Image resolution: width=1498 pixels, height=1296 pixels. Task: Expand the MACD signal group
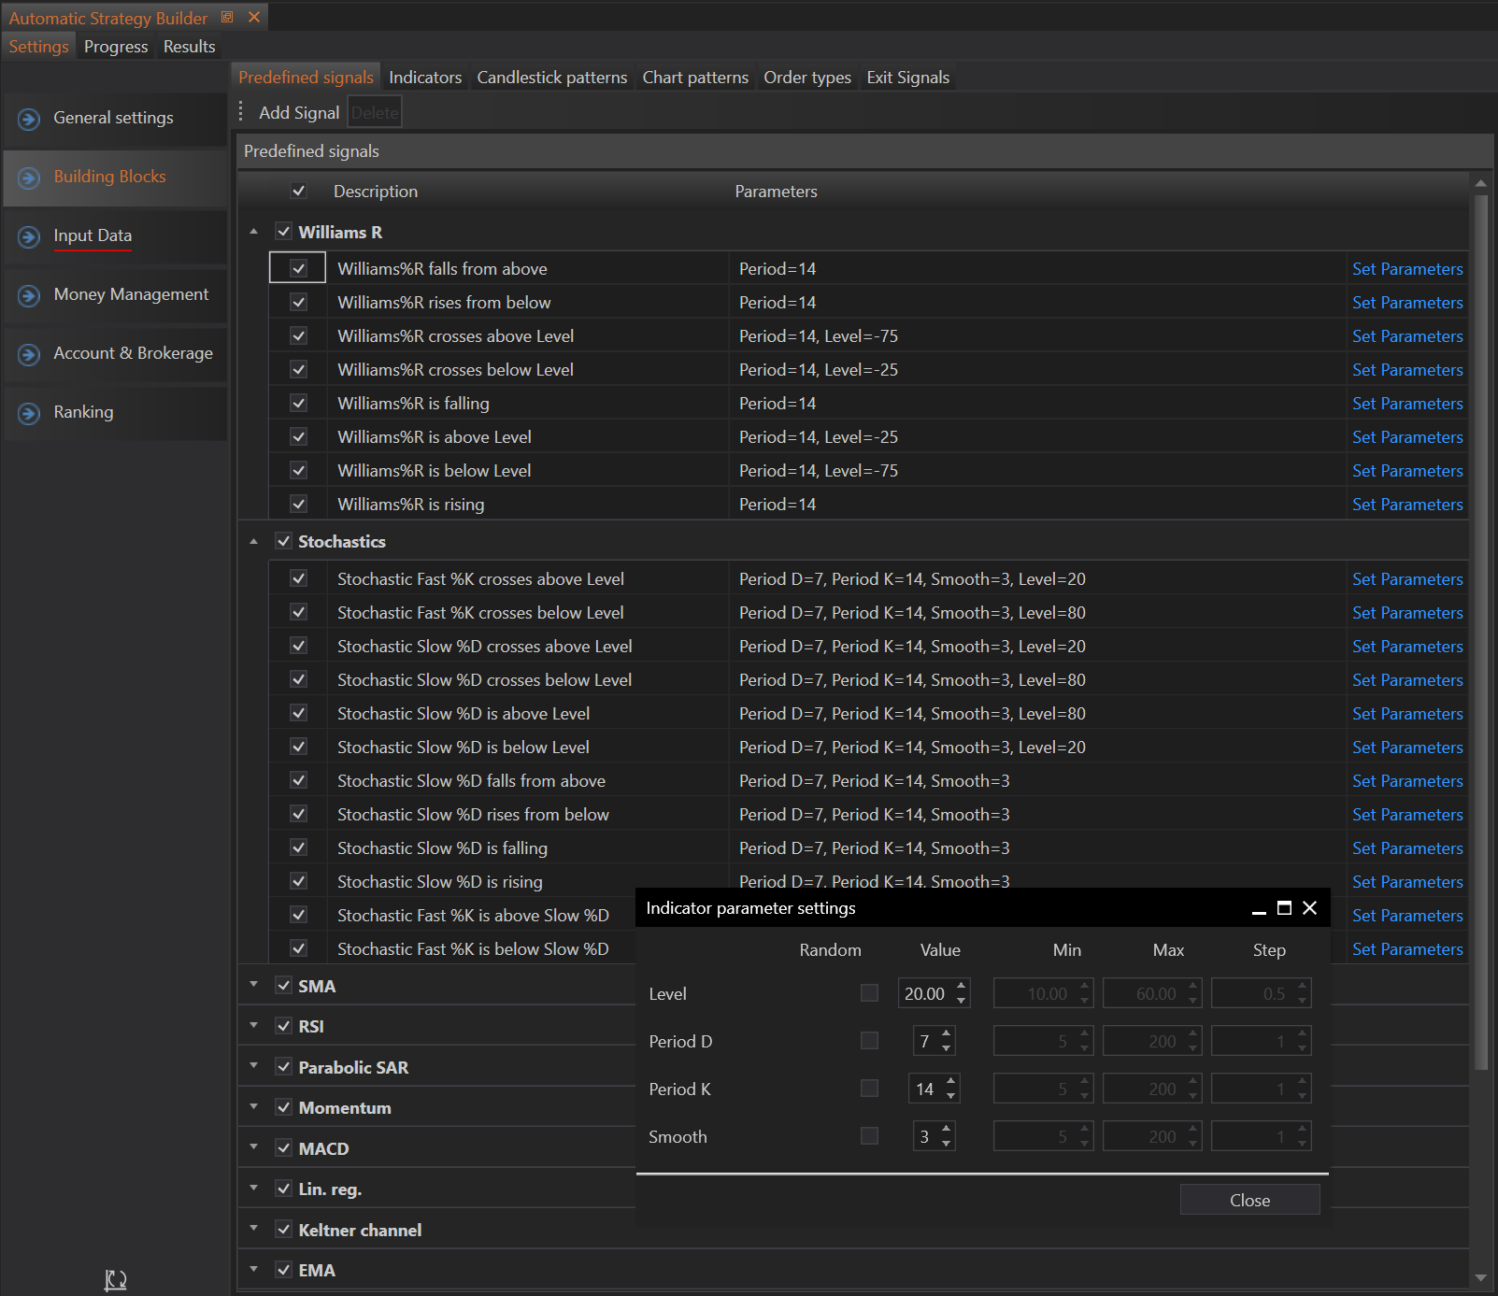tap(254, 1147)
